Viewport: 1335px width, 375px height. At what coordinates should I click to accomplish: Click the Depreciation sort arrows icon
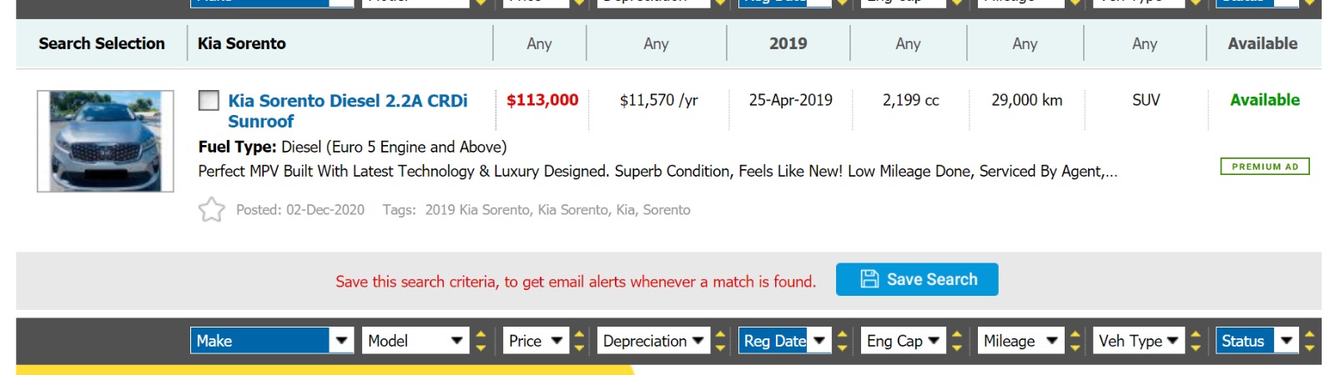tap(720, 341)
